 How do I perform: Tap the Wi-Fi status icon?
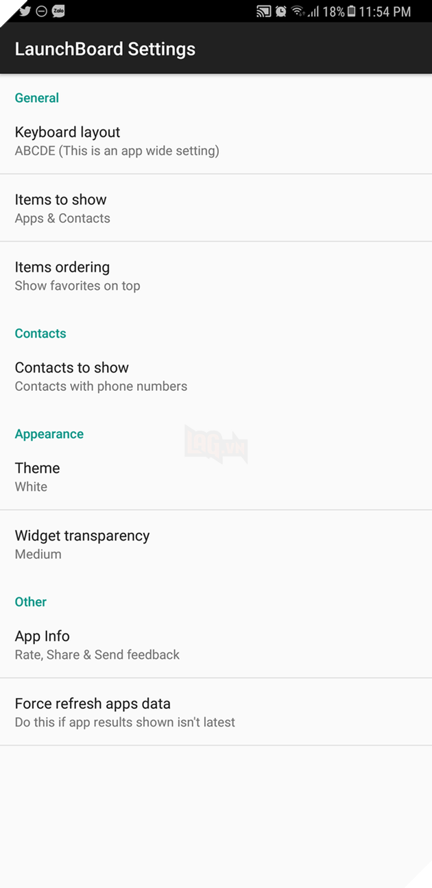click(x=298, y=11)
